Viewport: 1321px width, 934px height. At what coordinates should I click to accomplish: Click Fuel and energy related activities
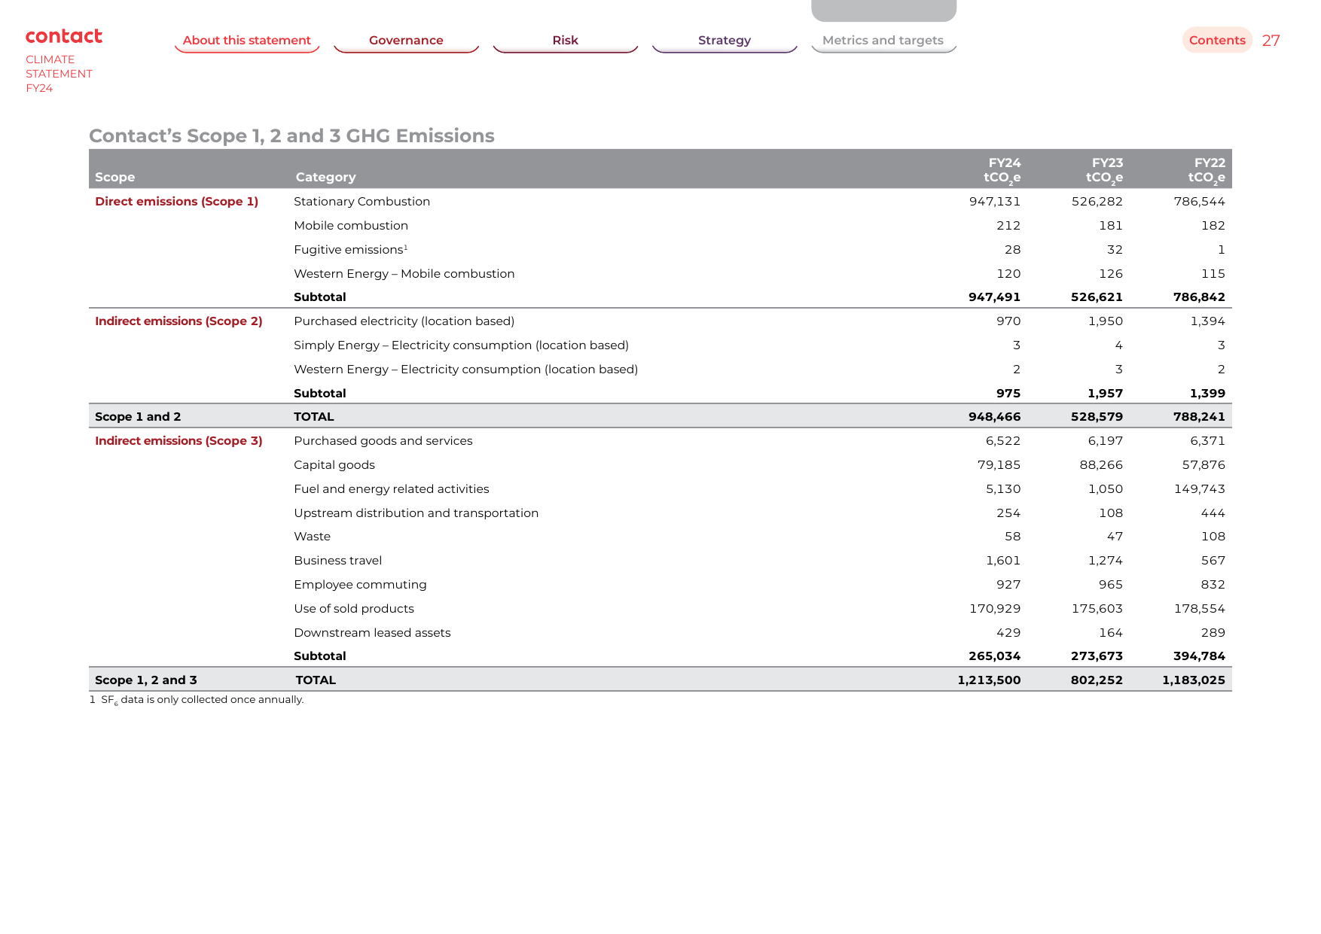tap(392, 489)
